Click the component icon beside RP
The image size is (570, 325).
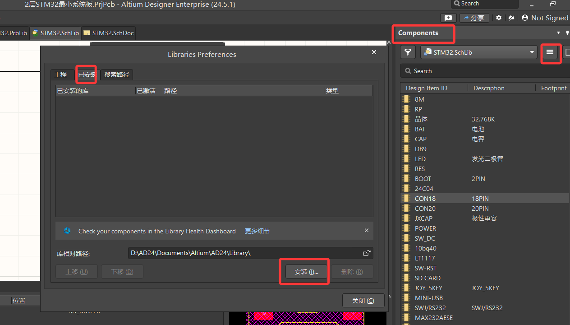[x=406, y=109]
